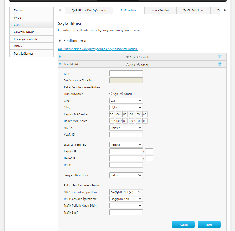The width and height of the screenshot is (235, 231).
Task: Collapse the Sınıflandırma section
Action: click(60, 41)
